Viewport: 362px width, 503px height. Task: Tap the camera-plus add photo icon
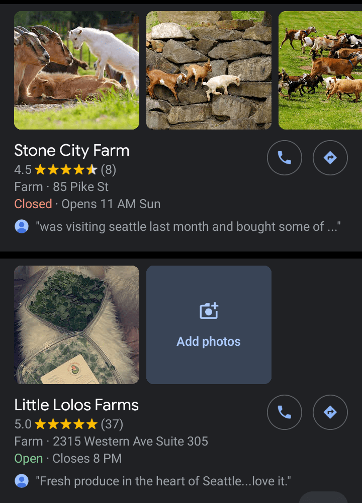(209, 311)
